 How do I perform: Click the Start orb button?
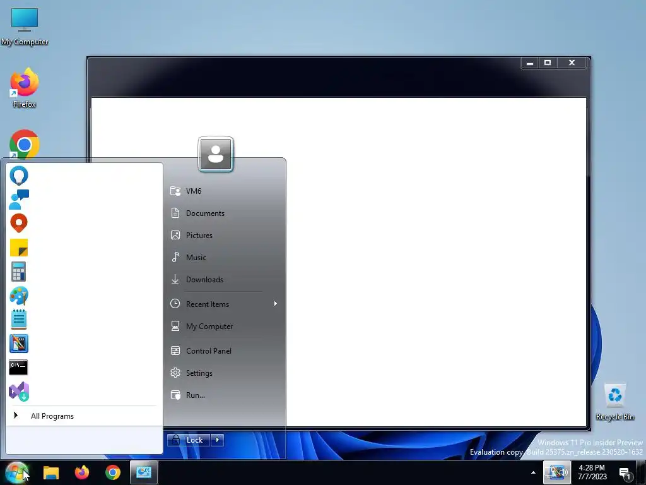17,472
